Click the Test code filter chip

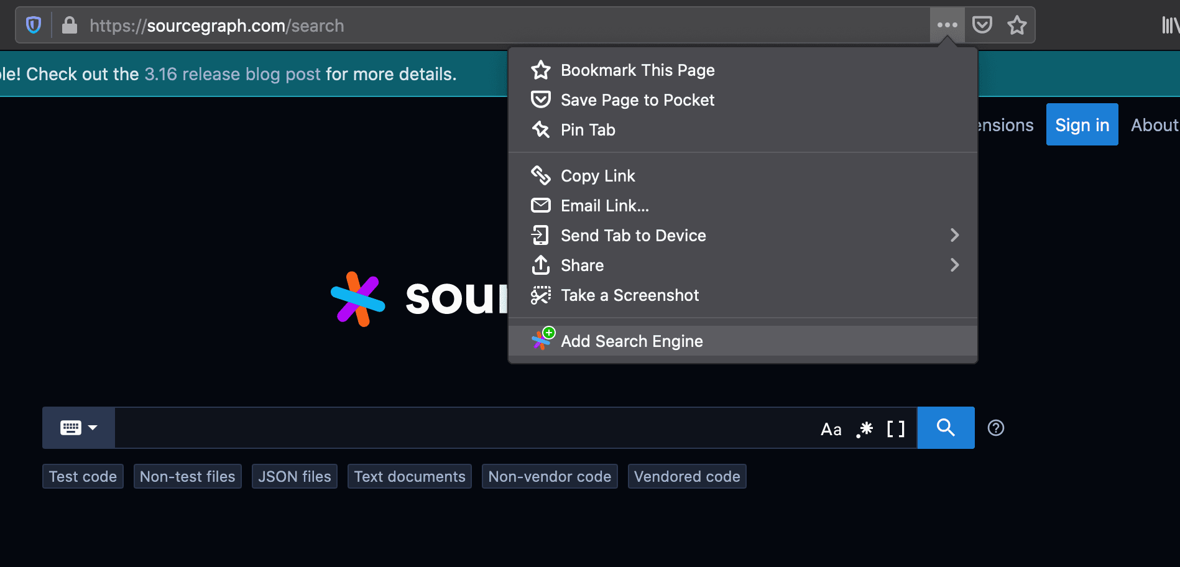pos(83,476)
